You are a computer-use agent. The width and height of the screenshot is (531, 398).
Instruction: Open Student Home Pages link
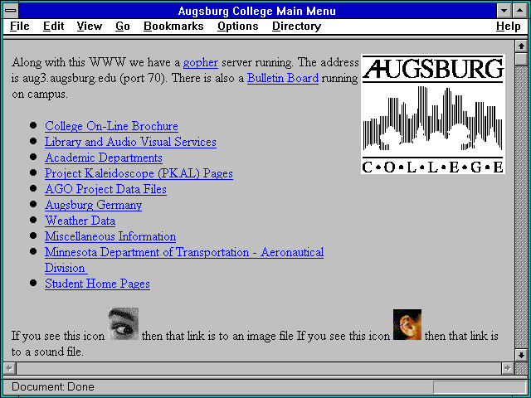pyautogui.click(x=97, y=284)
